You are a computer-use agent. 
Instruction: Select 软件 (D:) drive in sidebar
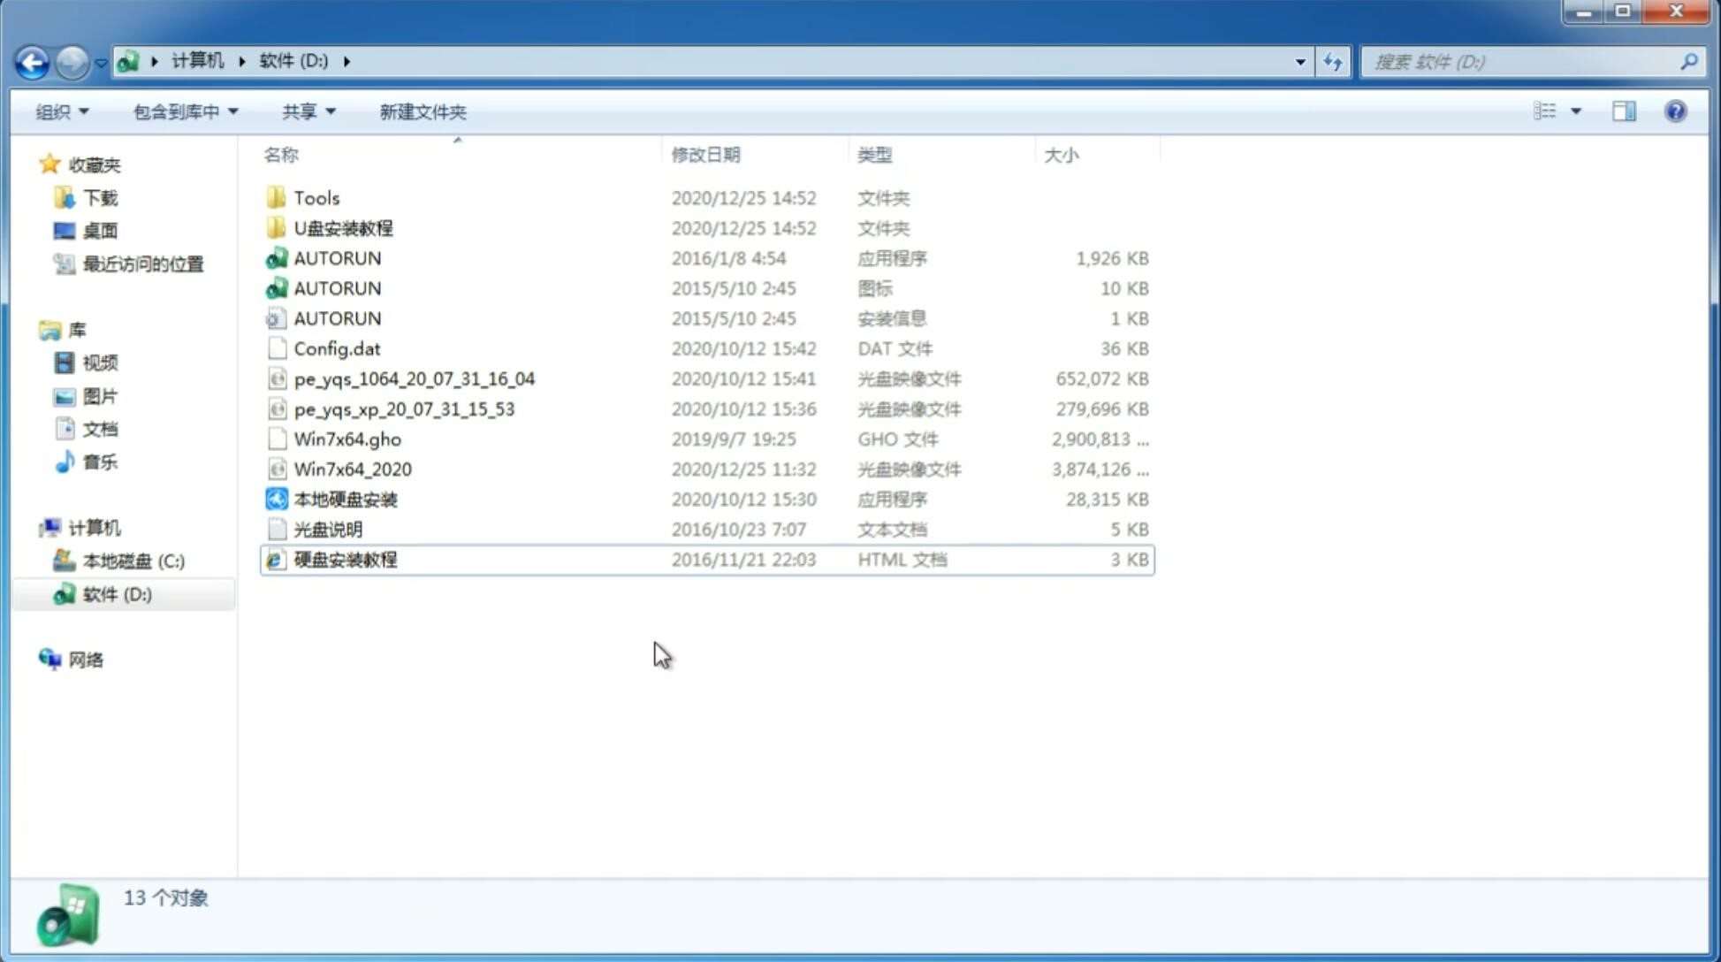pos(116,593)
